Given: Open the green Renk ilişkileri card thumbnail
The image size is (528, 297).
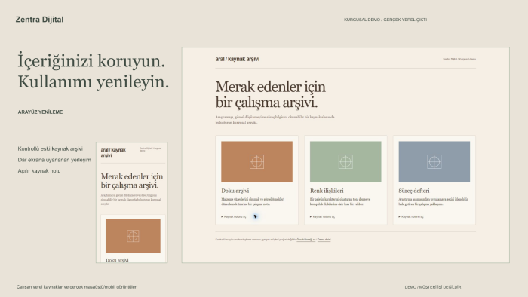Looking at the screenshot, I should [x=345, y=162].
